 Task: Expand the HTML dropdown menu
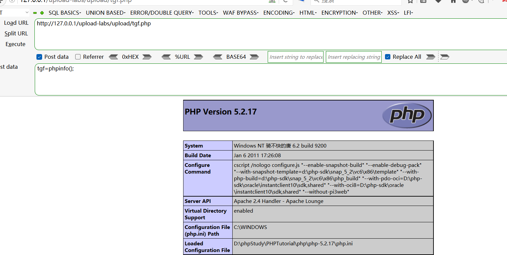[x=308, y=13]
